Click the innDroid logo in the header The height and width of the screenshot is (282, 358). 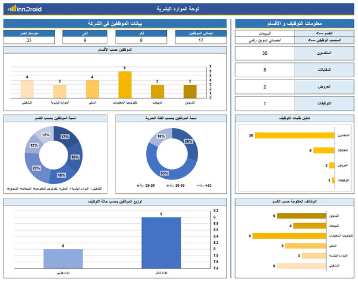point(25,9)
